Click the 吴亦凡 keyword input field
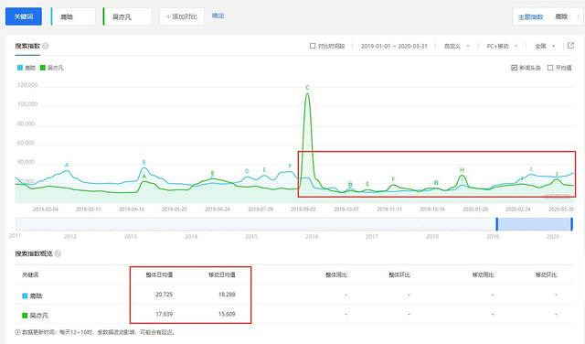 coord(128,16)
